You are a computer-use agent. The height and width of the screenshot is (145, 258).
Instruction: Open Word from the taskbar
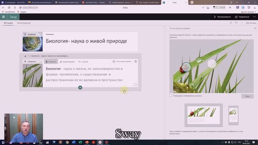[x=74, y=142]
